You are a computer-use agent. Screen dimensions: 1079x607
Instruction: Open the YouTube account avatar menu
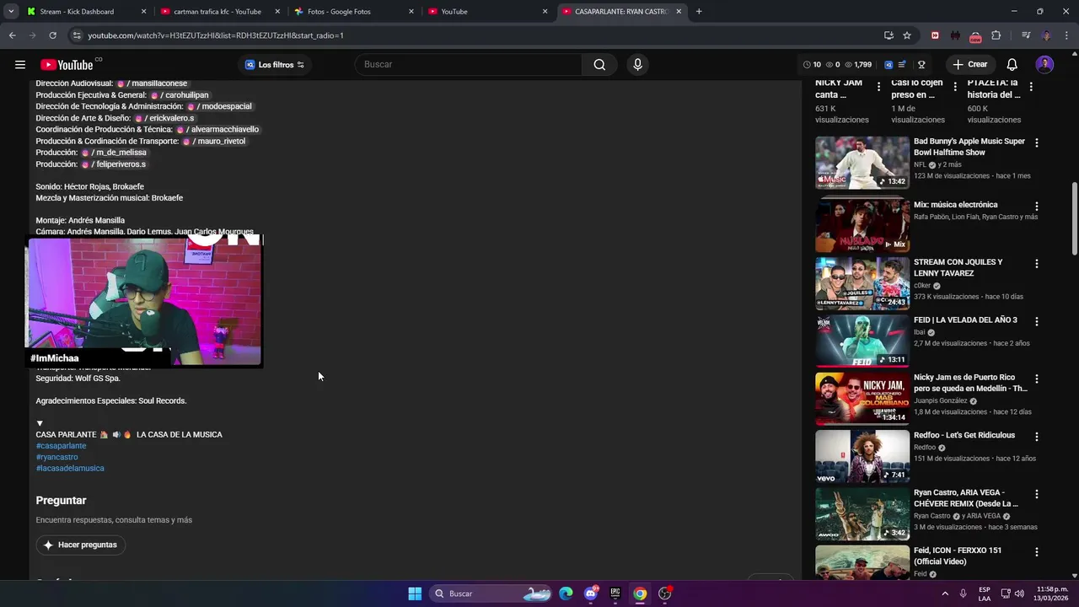tap(1044, 65)
